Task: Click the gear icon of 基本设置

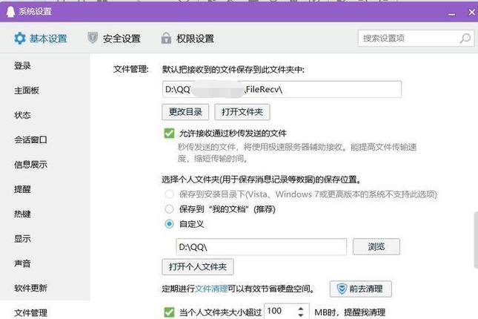Action: [x=20, y=39]
